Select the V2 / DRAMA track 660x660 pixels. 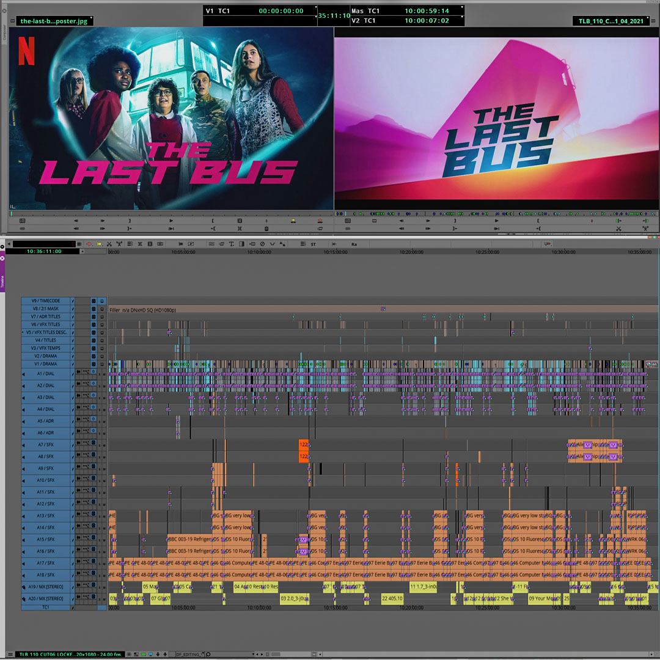(x=46, y=356)
